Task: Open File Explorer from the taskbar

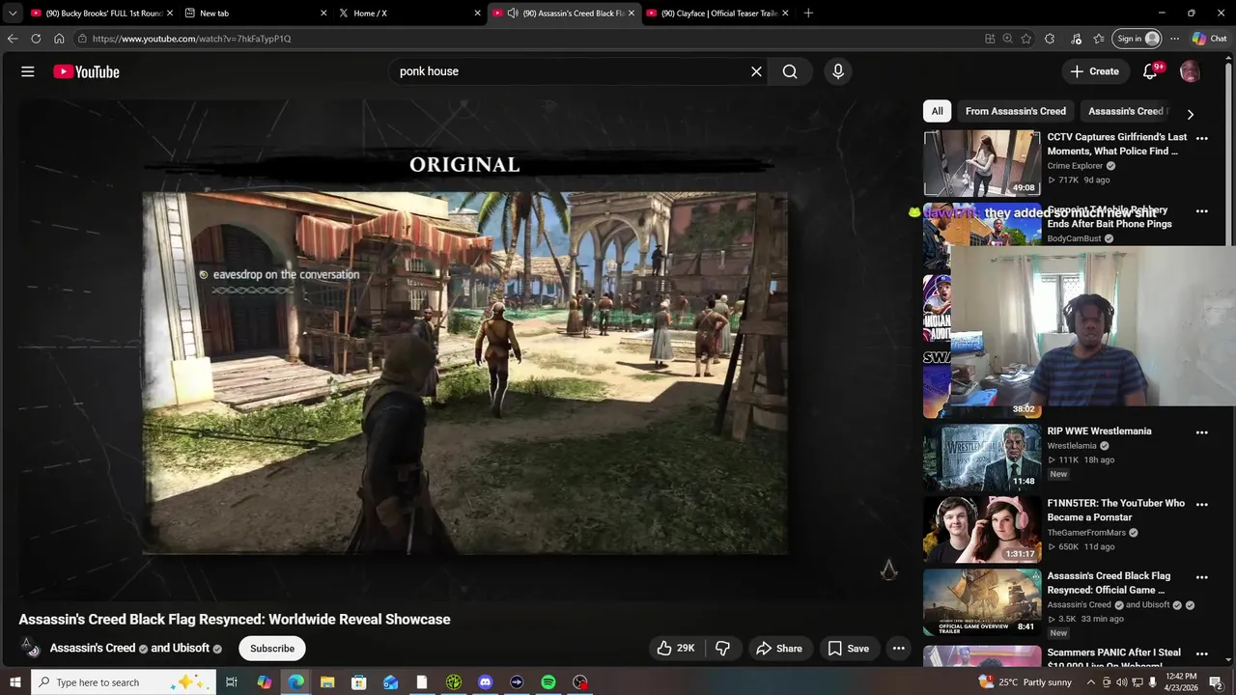Action: [x=327, y=682]
